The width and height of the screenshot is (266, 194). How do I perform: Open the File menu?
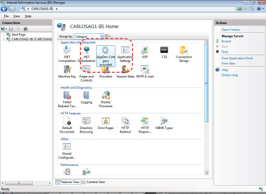(6, 16)
